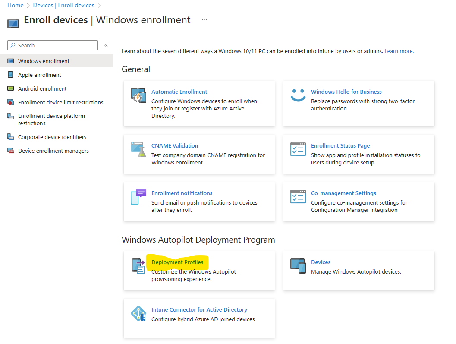Click Device enrollment managers icon
The image size is (456, 344).
click(x=10, y=151)
